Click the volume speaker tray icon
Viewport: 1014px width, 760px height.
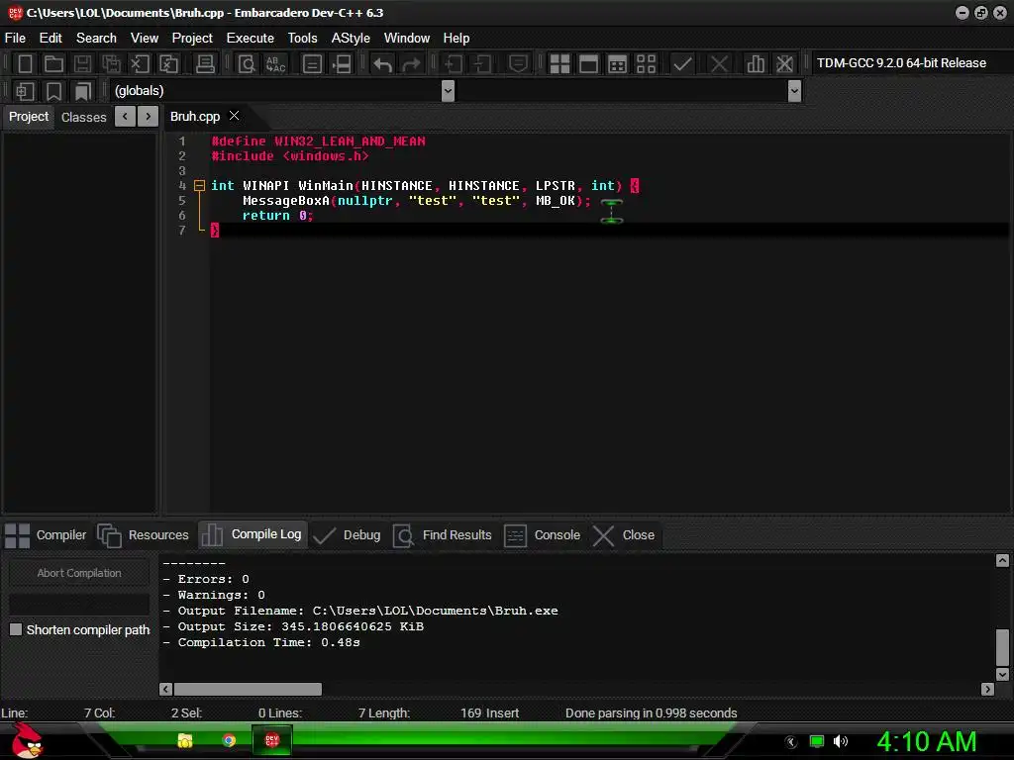(841, 741)
